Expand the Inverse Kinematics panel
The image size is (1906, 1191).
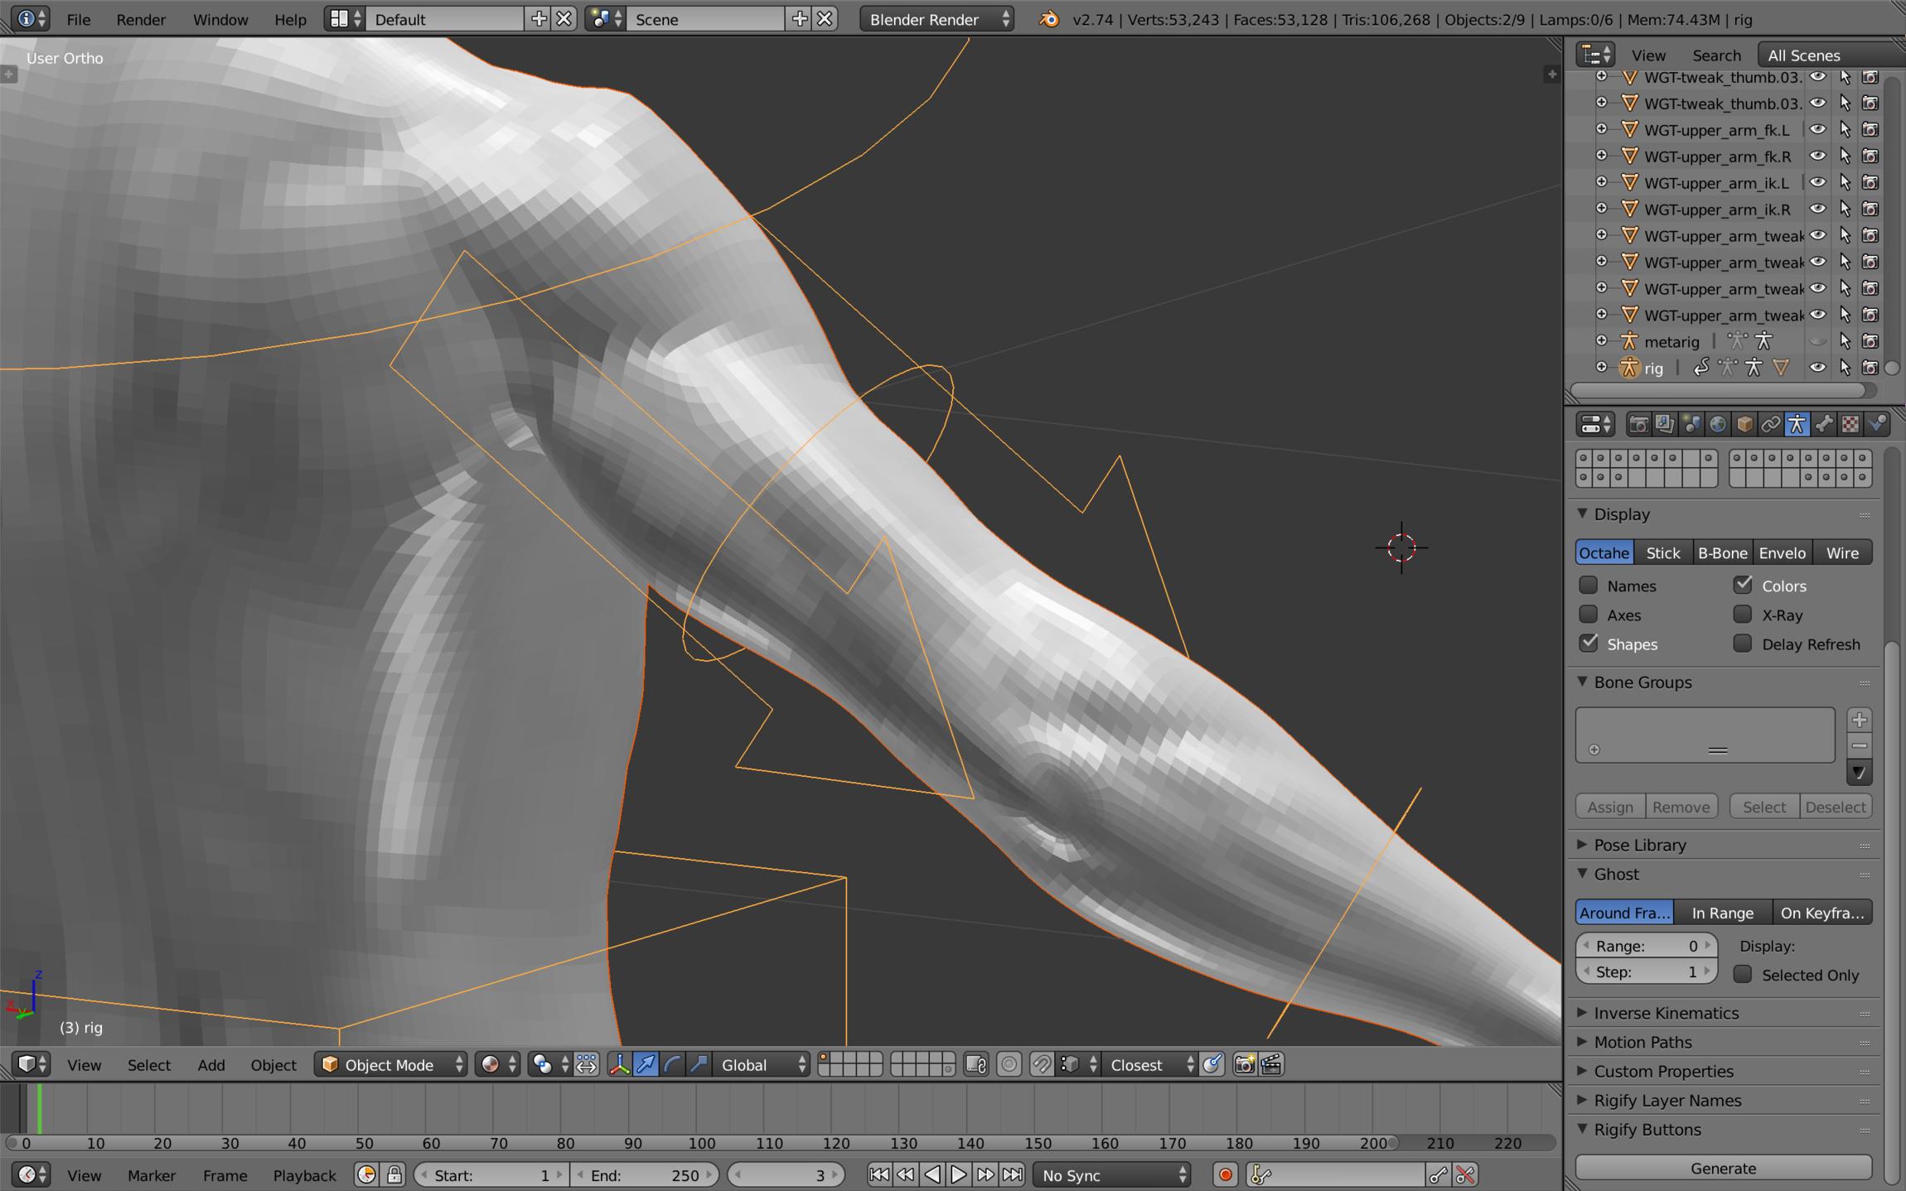(1666, 1013)
